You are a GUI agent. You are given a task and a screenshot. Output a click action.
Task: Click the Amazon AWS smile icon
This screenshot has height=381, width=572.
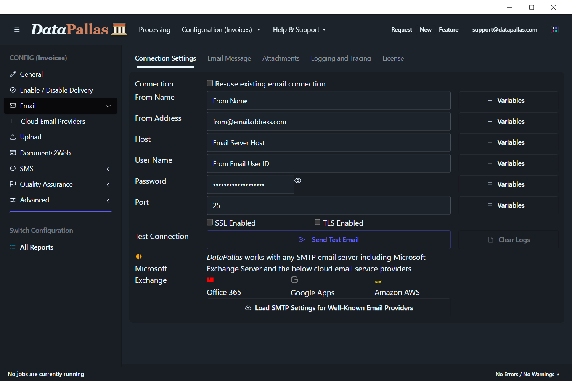click(x=378, y=282)
